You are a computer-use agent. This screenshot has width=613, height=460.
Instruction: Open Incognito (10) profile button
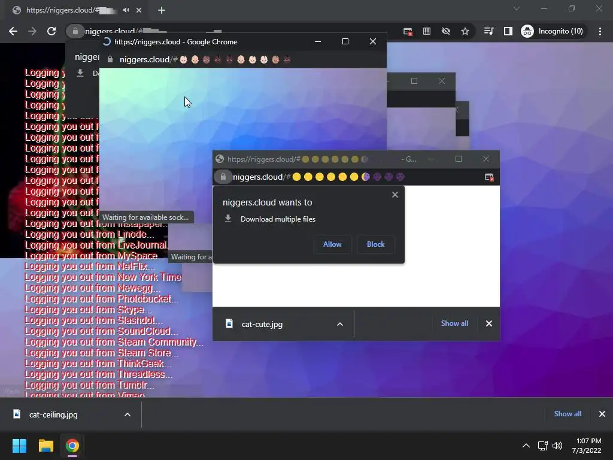pos(553,31)
